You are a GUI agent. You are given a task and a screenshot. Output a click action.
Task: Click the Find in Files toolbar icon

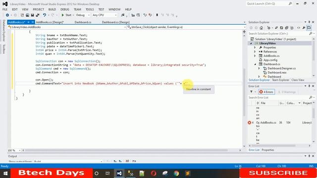[x=122, y=15]
